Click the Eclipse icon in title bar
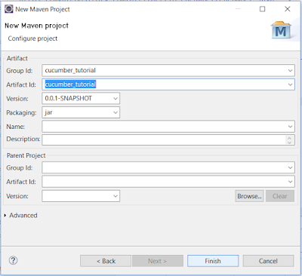The width and height of the screenshot is (302, 276). click(x=9, y=9)
